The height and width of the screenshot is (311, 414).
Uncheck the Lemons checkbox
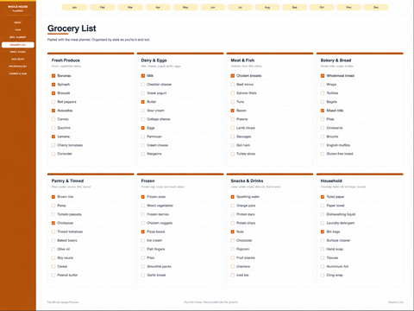(x=53, y=136)
